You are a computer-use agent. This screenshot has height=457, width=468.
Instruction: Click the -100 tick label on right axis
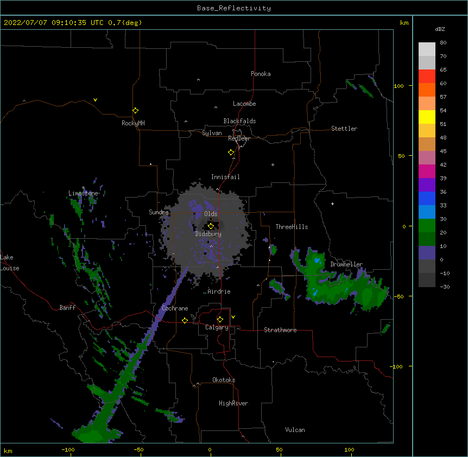click(397, 366)
